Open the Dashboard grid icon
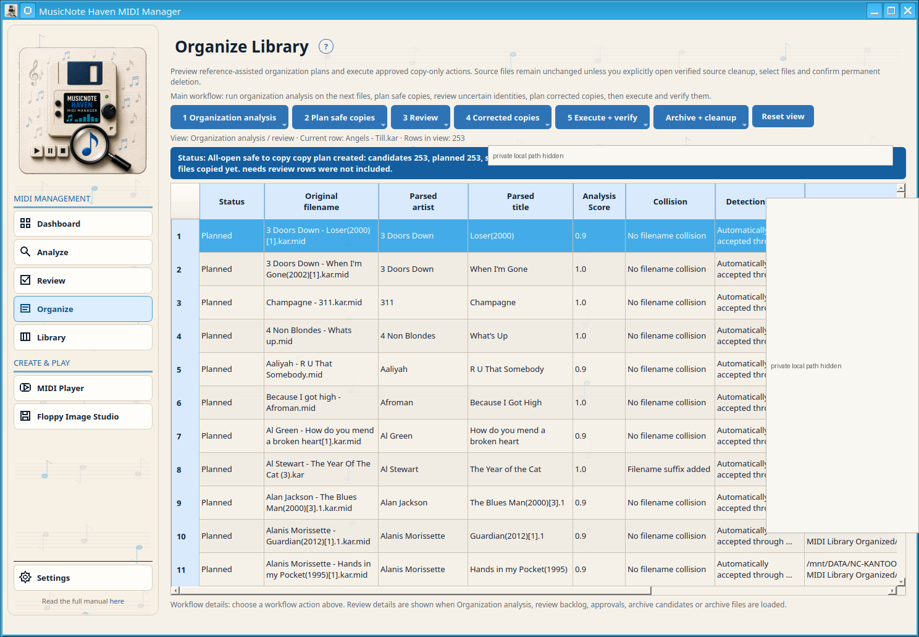This screenshot has height=637, width=919. pyautogui.click(x=25, y=223)
